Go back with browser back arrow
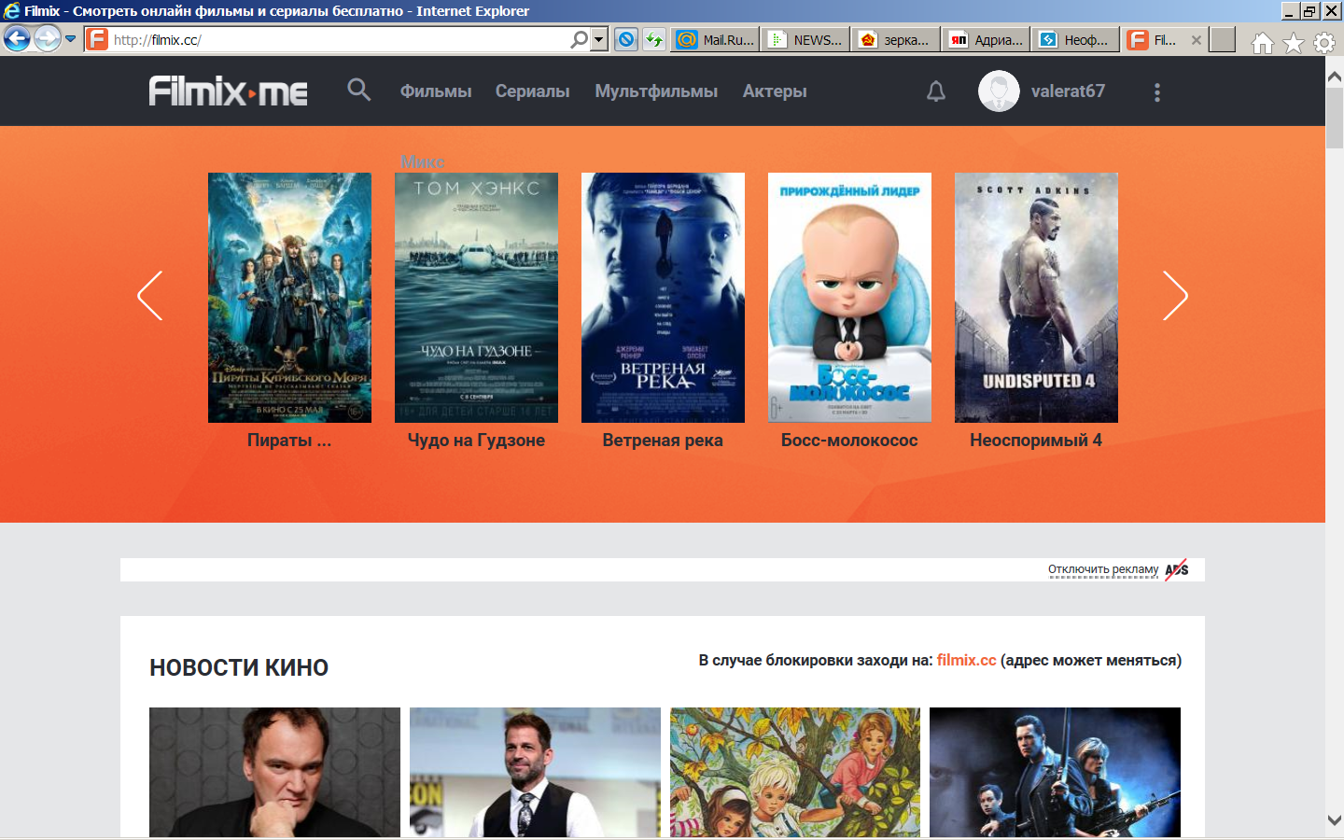The image size is (1344, 840). point(17,39)
